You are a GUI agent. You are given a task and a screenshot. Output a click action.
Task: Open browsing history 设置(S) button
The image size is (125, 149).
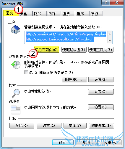click(x=101, y=79)
